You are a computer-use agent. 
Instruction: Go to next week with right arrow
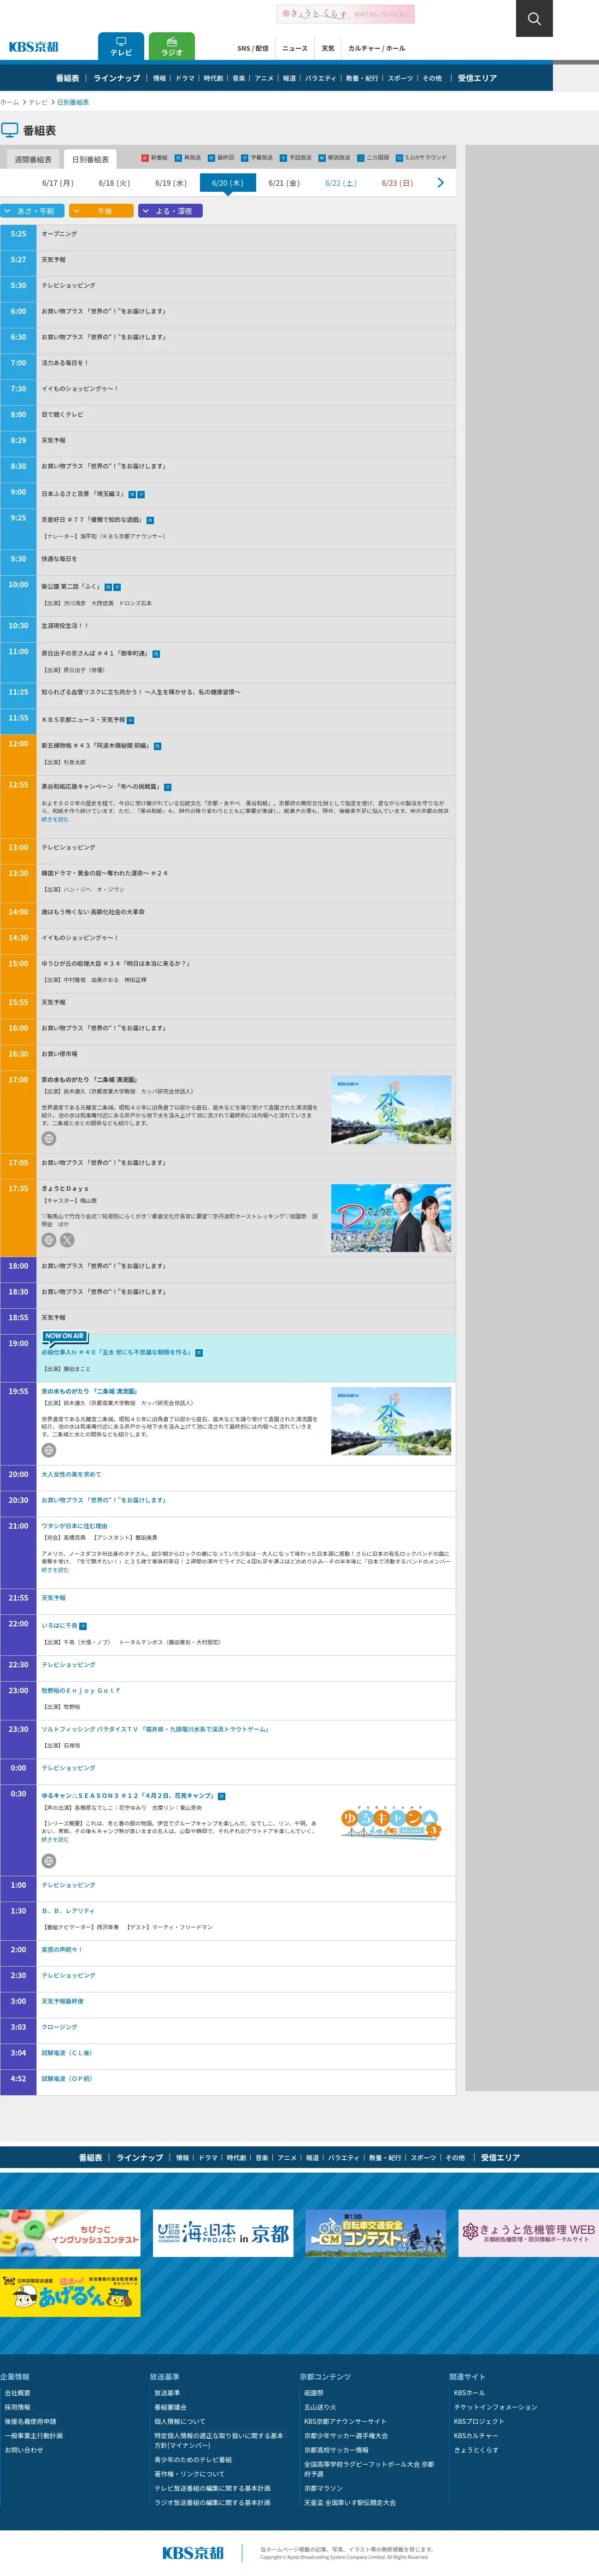tap(440, 183)
